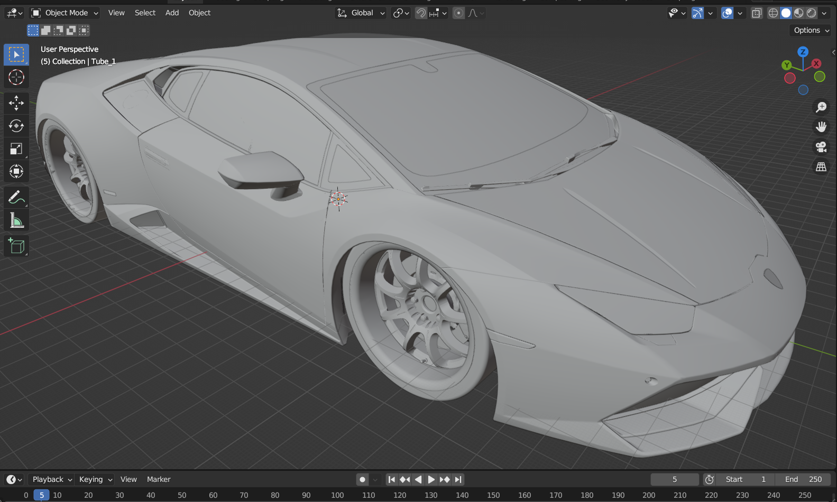The height and width of the screenshot is (502, 837).
Task: Switch viewport shading to solid
Action: tap(786, 13)
